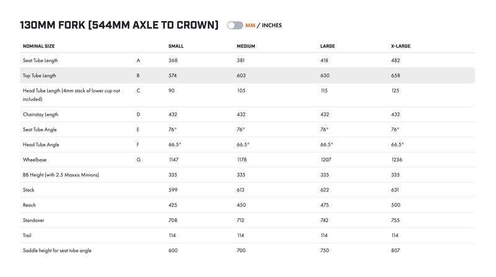The width and height of the screenshot is (496, 277).
Task: Click the Standover row label
Action: pyautogui.click(x=33, y=220)
